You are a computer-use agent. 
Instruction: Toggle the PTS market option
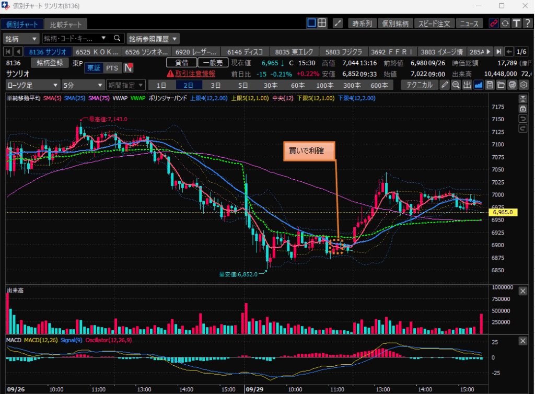click(112, 68)
